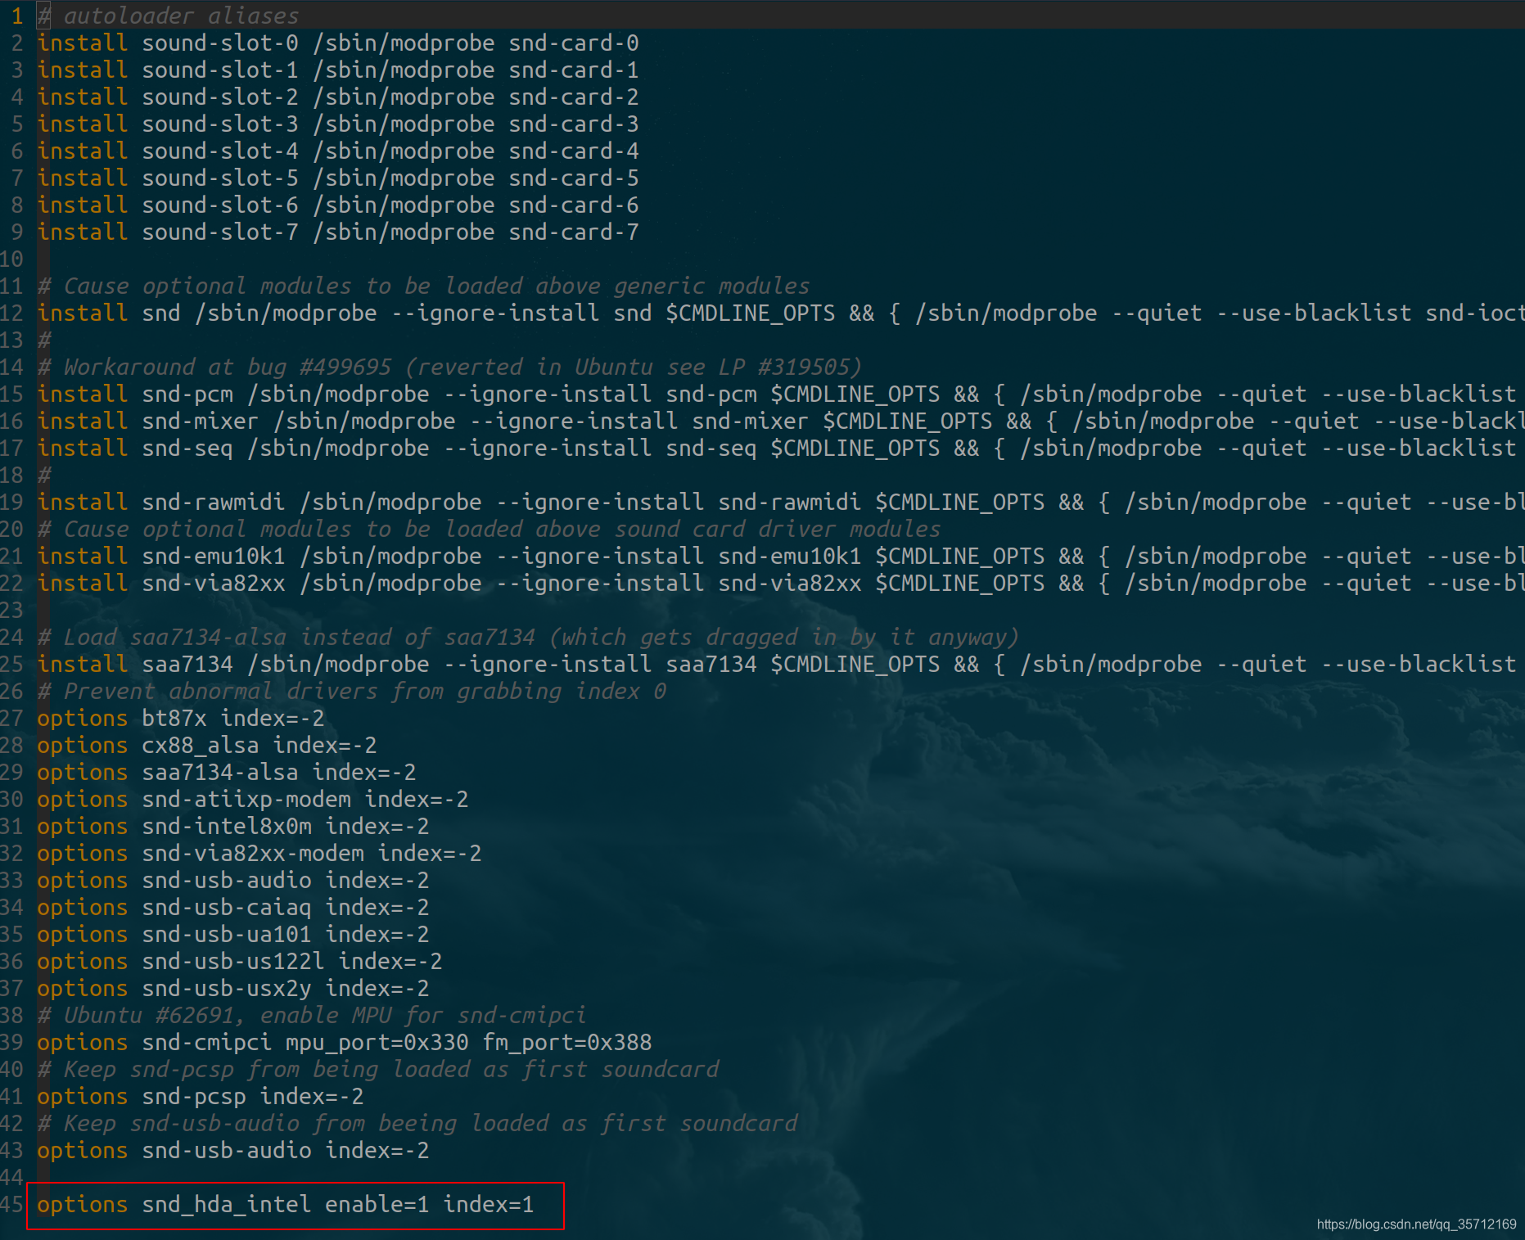The image size is (1525, 1240).
Task: Click 'sound-slot-6' text
Action: (220, 205)
